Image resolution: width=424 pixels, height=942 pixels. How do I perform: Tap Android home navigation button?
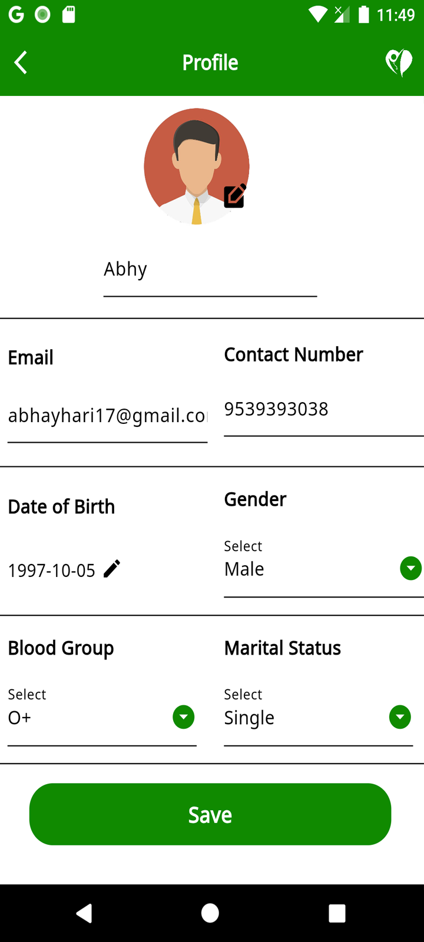(x=210, y=913)
